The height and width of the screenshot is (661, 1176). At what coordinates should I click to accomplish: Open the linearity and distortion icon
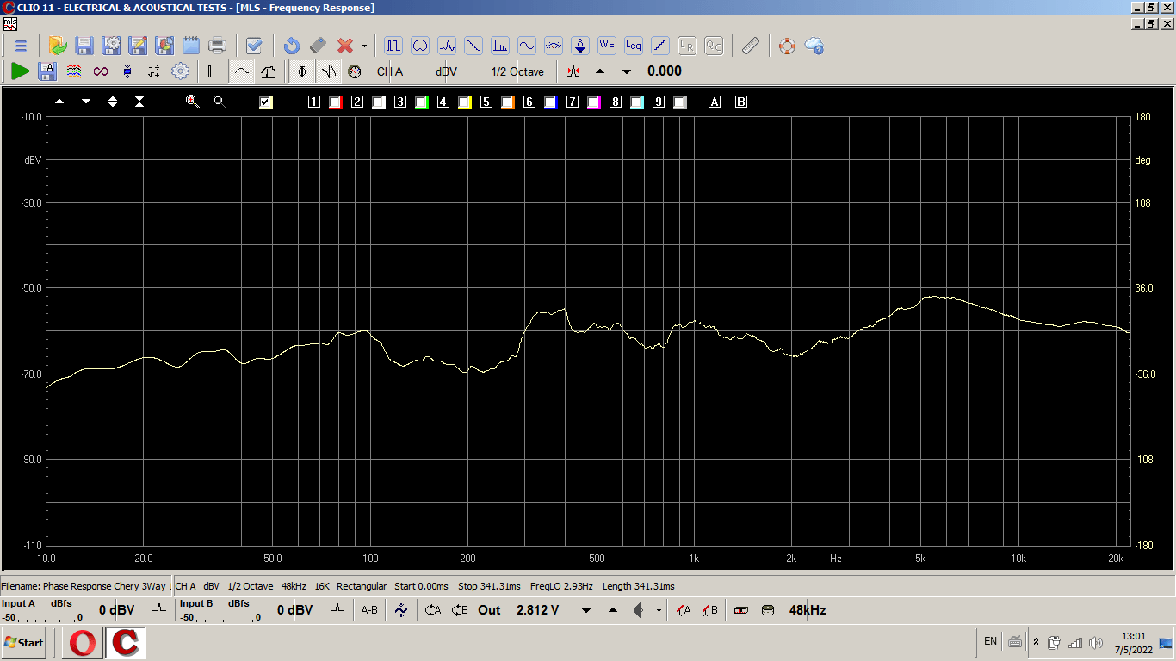click(x=660, y=46)
